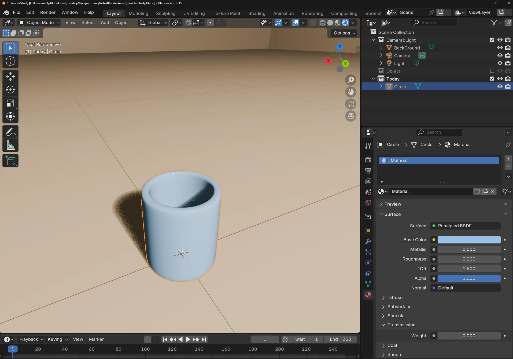The image size is (513, 359).
Task: Uncheck the Today collection checkbox
Action: pyautogui.click(x=492, y=79)
